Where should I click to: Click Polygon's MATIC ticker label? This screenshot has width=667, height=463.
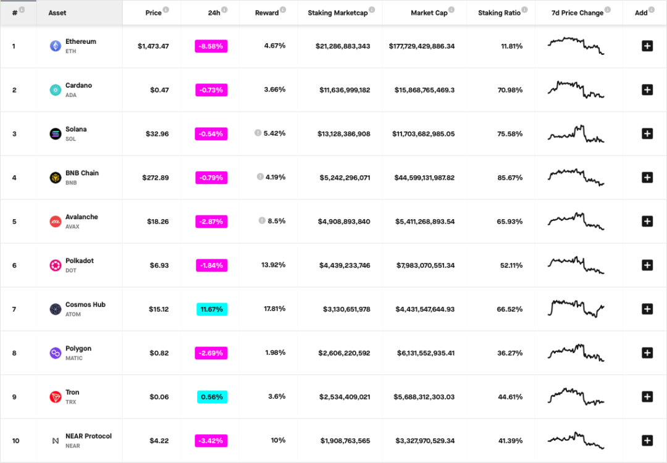[x=74, y=358]
